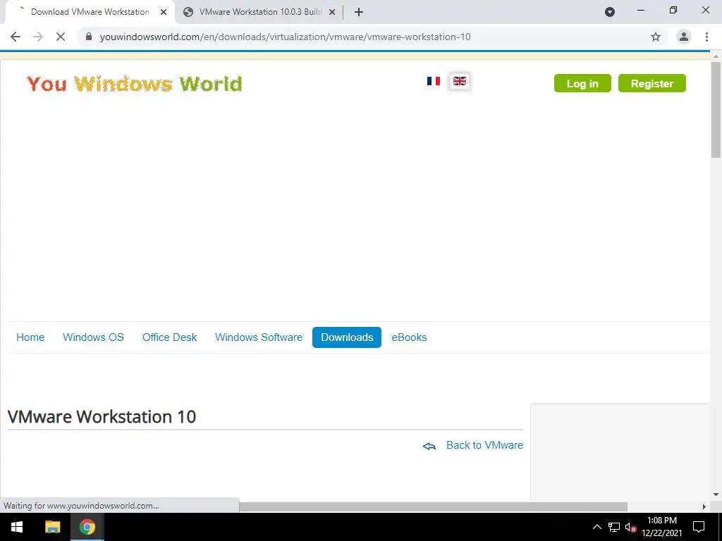Open the Chrome three-dot menu
This screenshot has width=722, height=541.
point(706,37)
